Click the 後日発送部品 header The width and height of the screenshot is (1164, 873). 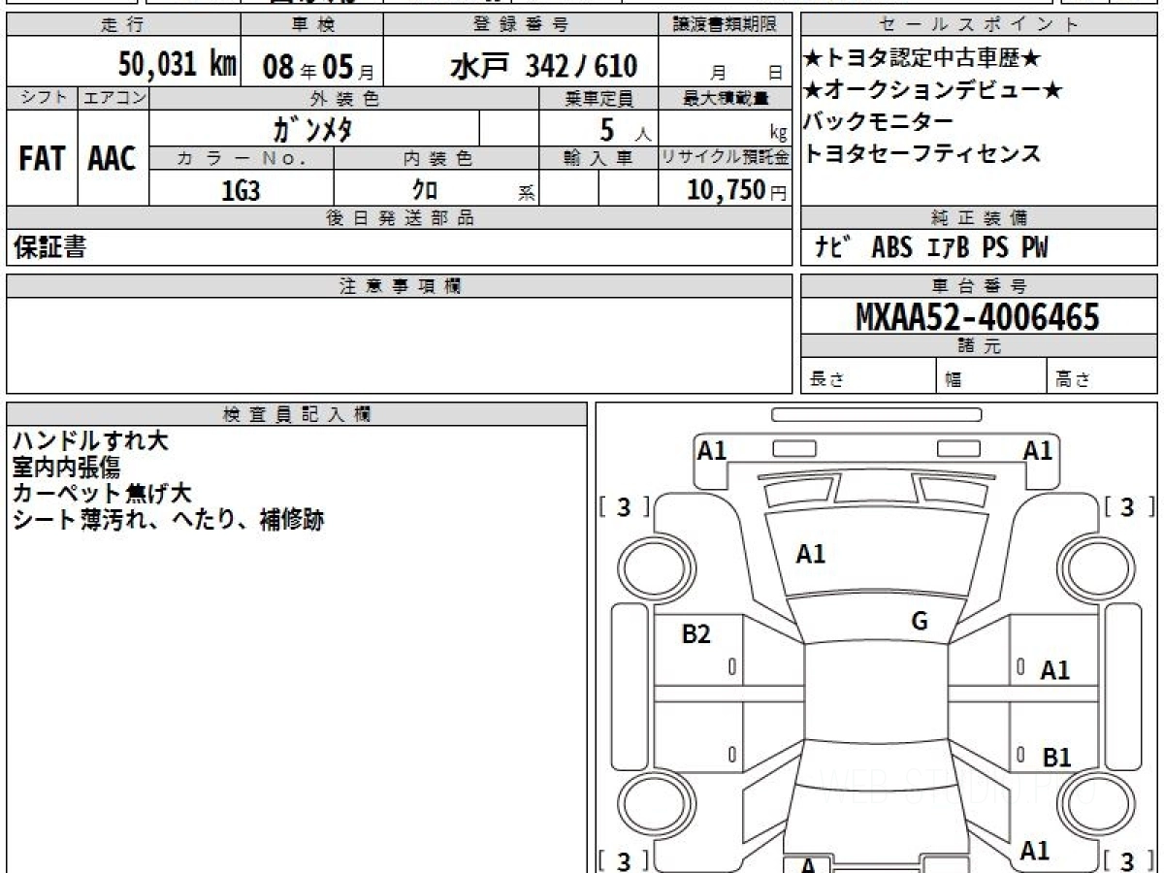[x=399, y=218]
